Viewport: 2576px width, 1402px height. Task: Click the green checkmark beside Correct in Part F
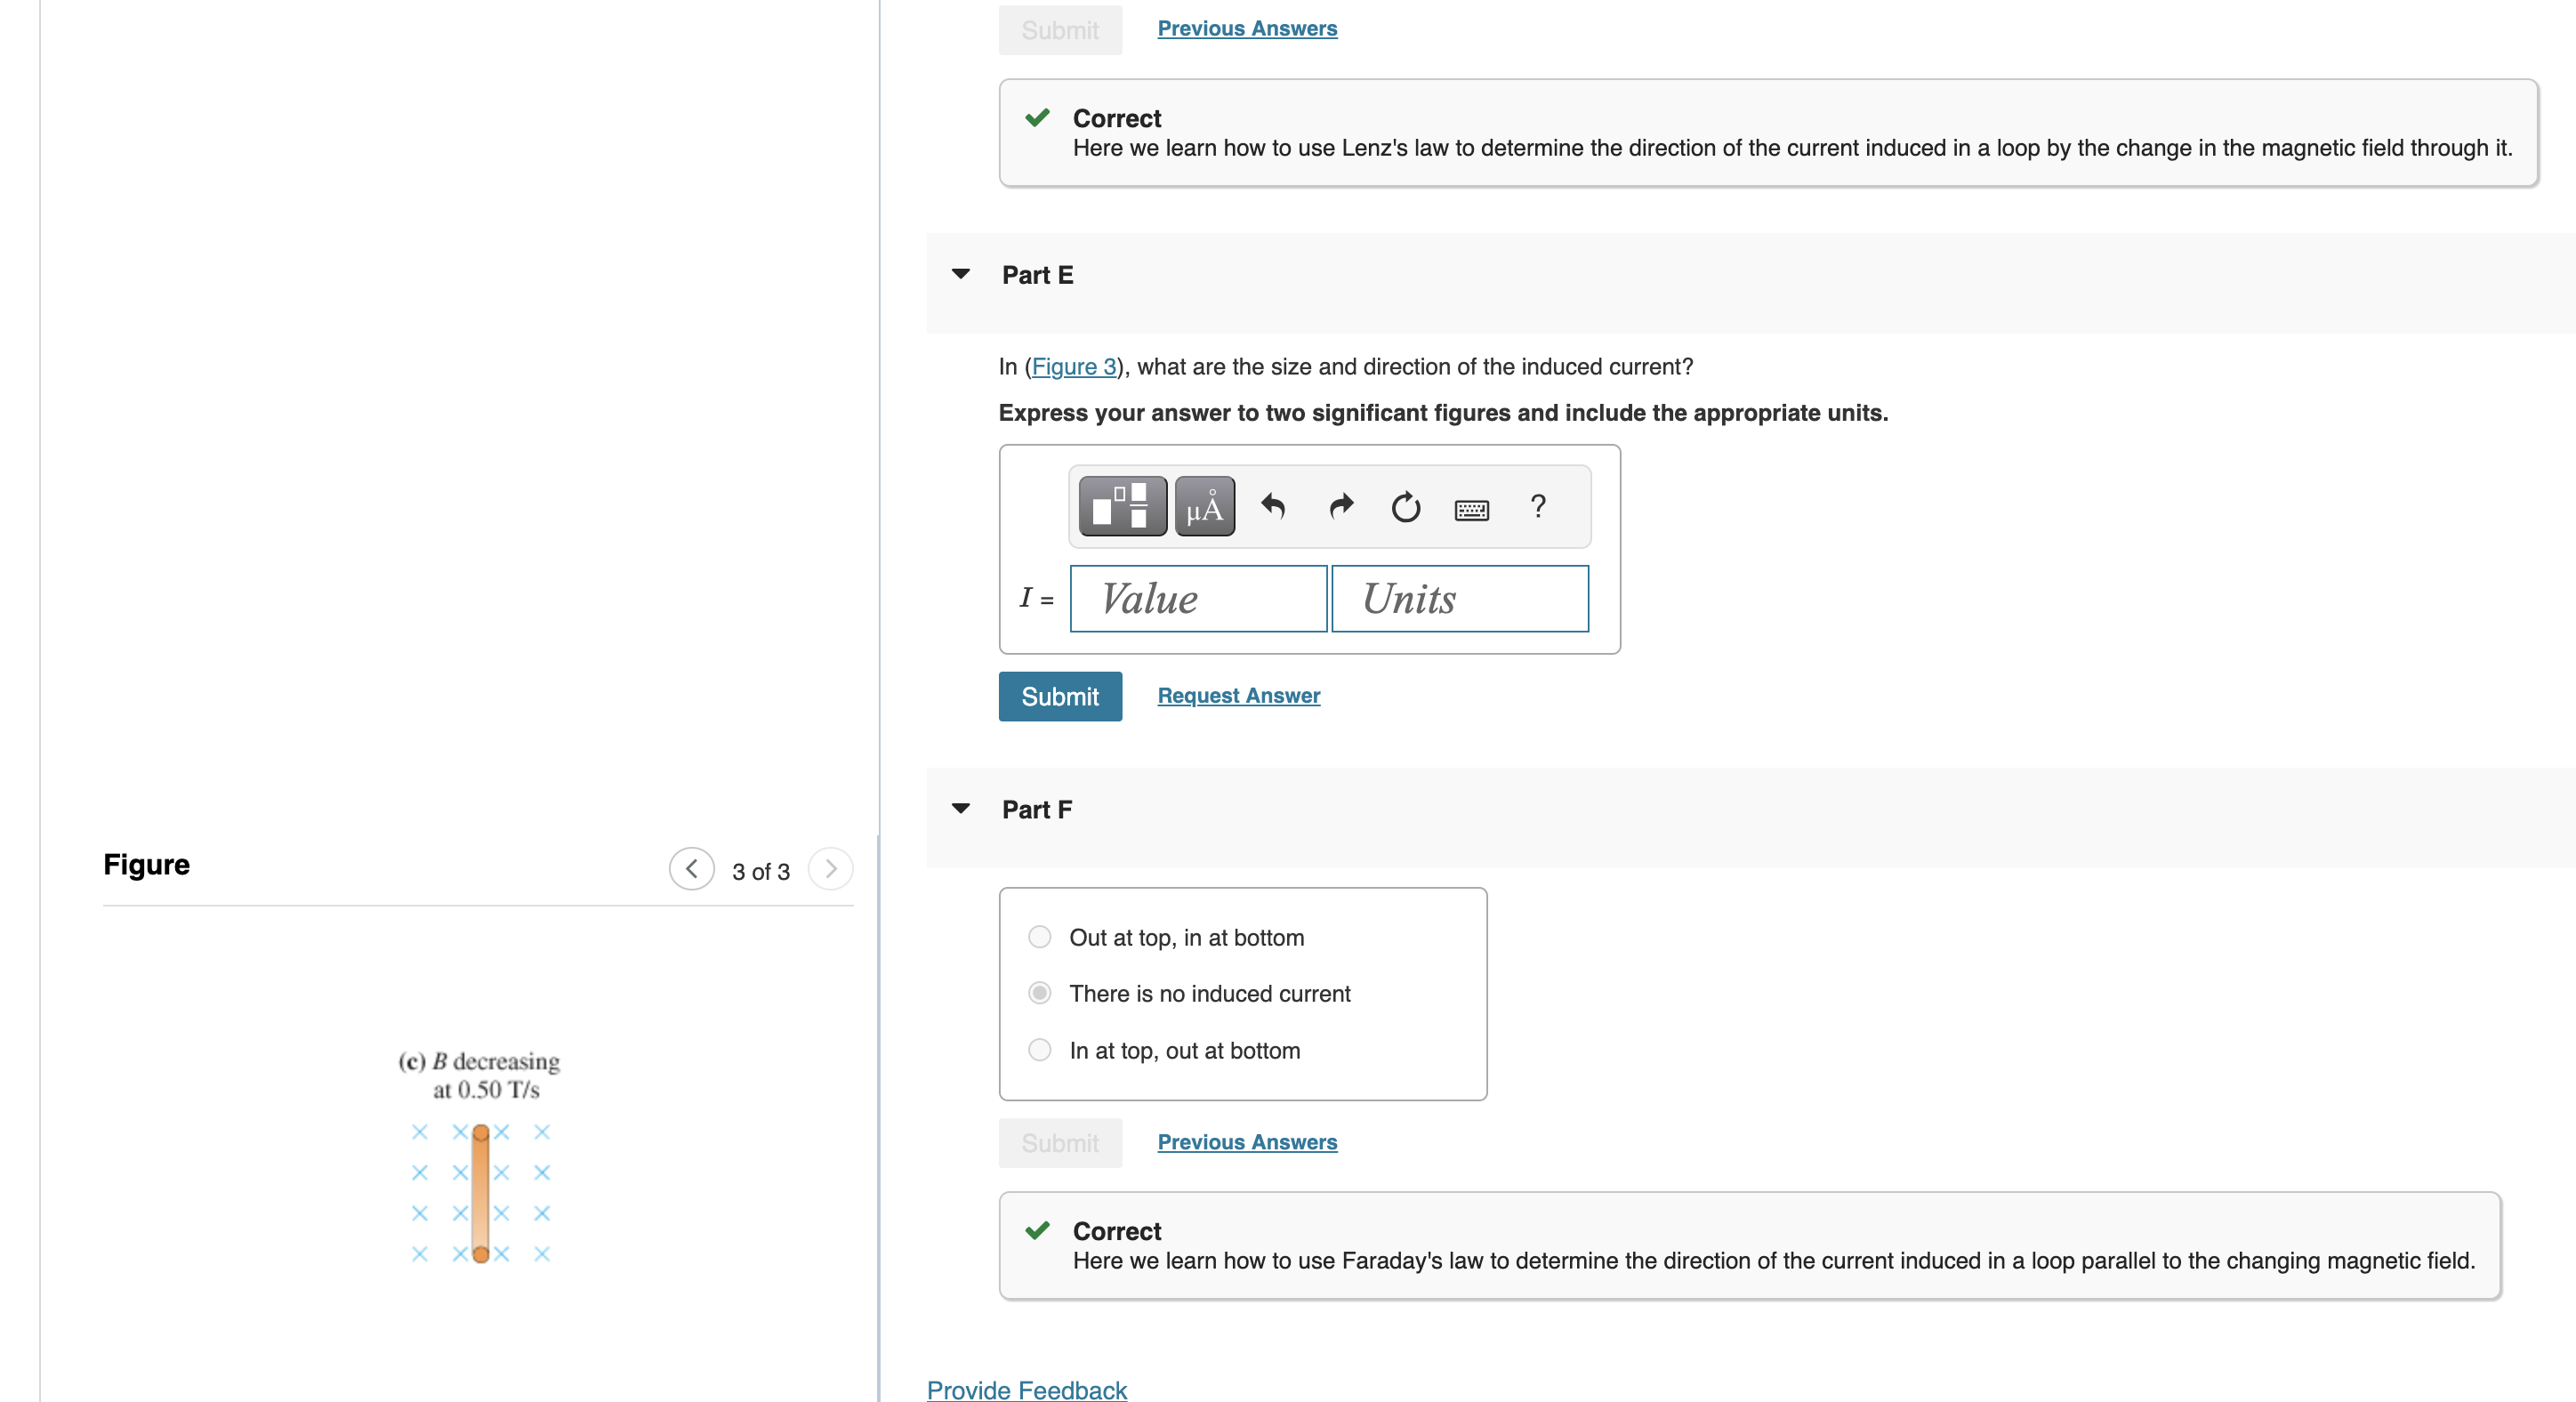[1037, 1230]
